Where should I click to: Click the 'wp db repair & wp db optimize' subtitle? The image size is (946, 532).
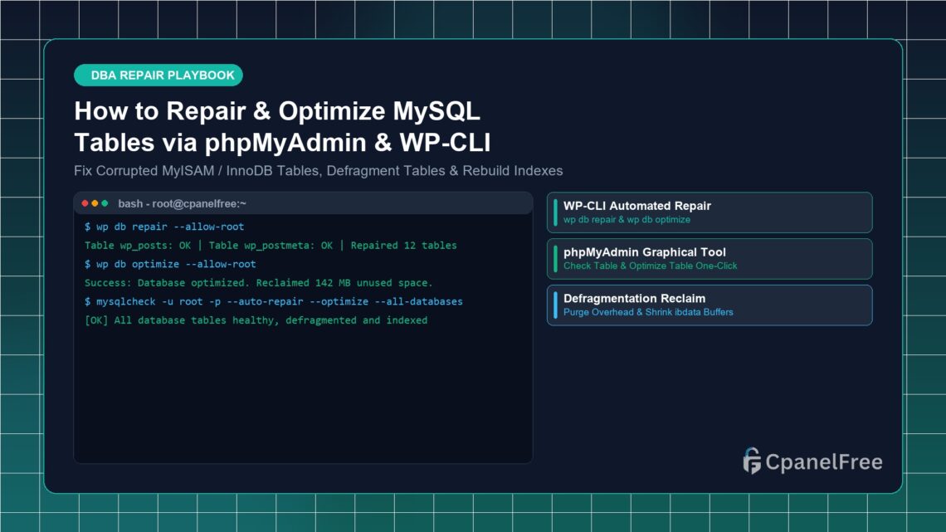[627, 220]
